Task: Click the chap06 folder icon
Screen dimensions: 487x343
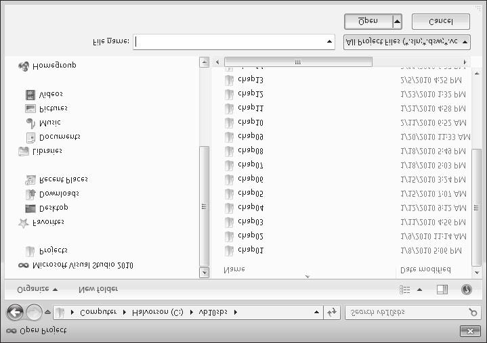Action: click(x=229, y=179)
